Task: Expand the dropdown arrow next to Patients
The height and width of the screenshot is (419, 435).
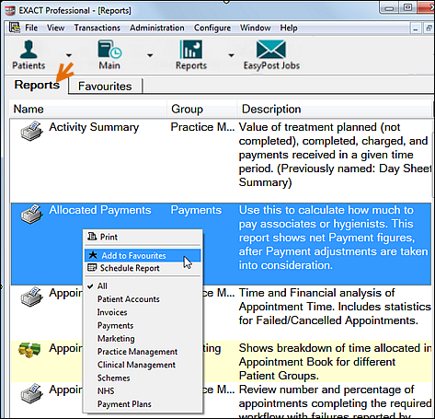Action: coord(69,55)
